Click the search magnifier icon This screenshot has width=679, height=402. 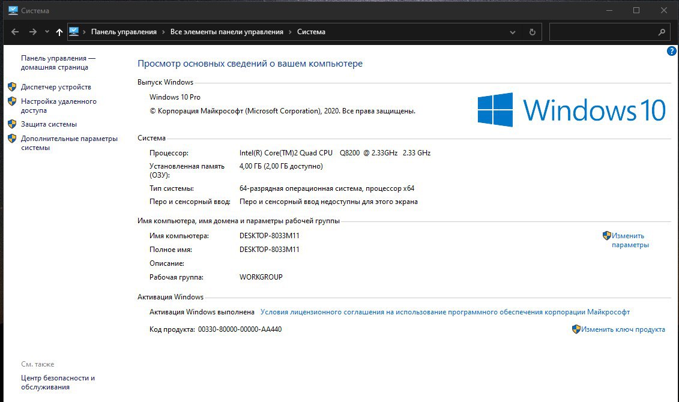661,32
